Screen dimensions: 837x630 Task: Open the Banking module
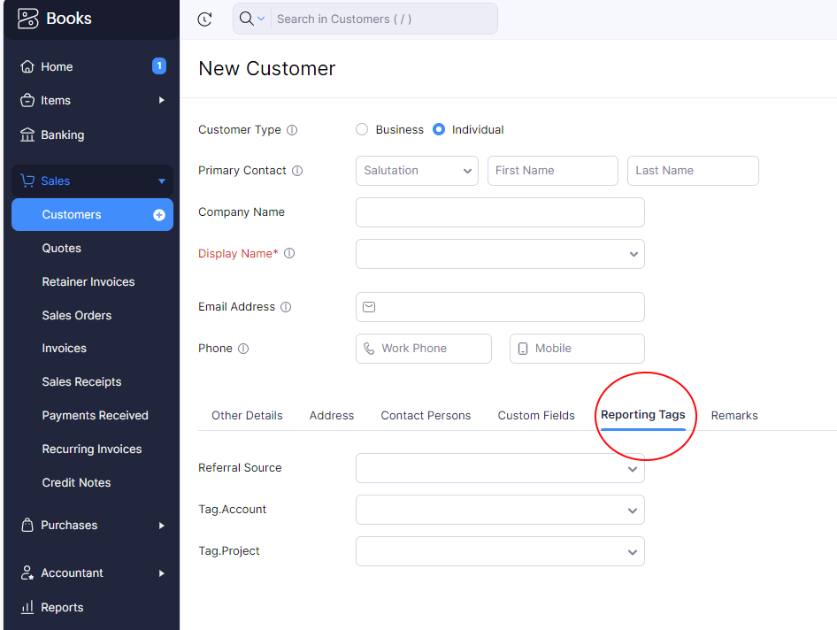coord(63,135)
